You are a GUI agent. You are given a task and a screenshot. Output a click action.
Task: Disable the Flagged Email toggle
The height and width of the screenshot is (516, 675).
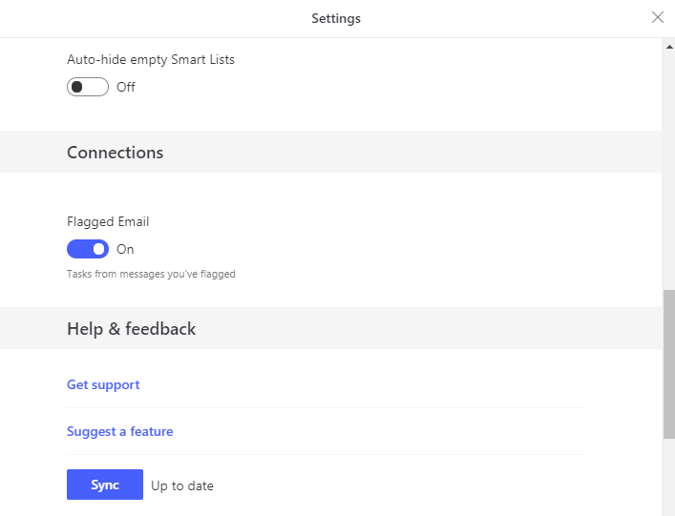(x=88, y=249)
